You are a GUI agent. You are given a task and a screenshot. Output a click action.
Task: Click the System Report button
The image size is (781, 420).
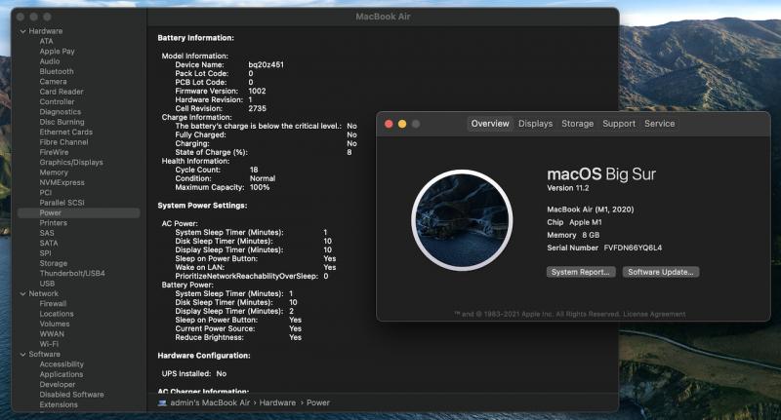[581, 273]
